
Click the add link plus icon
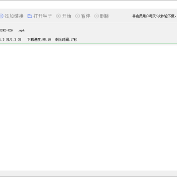1,16
